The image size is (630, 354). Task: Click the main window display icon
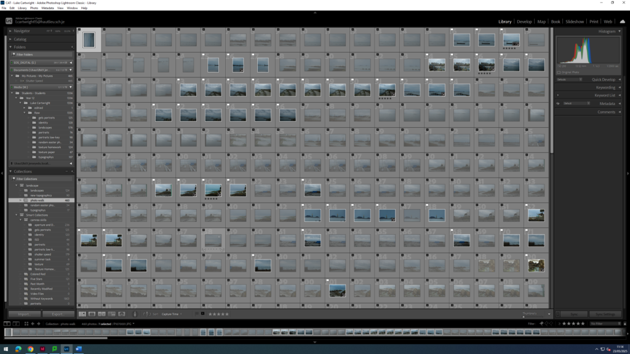tap(7, 324)
